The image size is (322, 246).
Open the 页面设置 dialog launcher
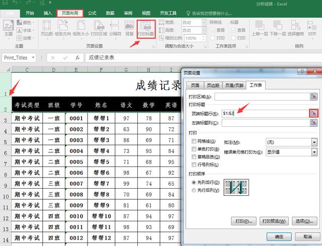pyautogui.click(x=153, y=47)
